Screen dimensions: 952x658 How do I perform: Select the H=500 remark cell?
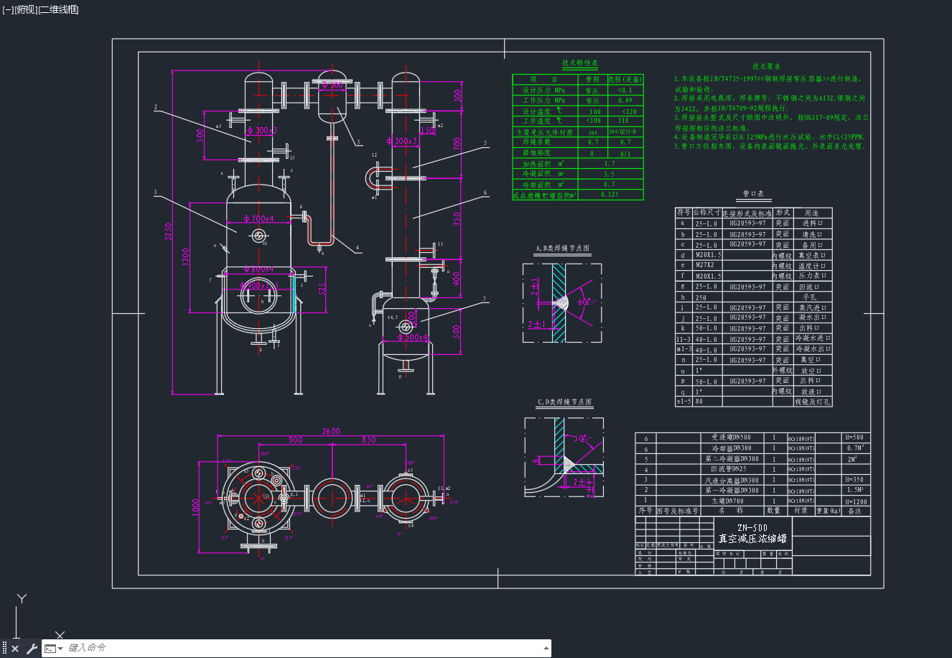click(854, 437)
